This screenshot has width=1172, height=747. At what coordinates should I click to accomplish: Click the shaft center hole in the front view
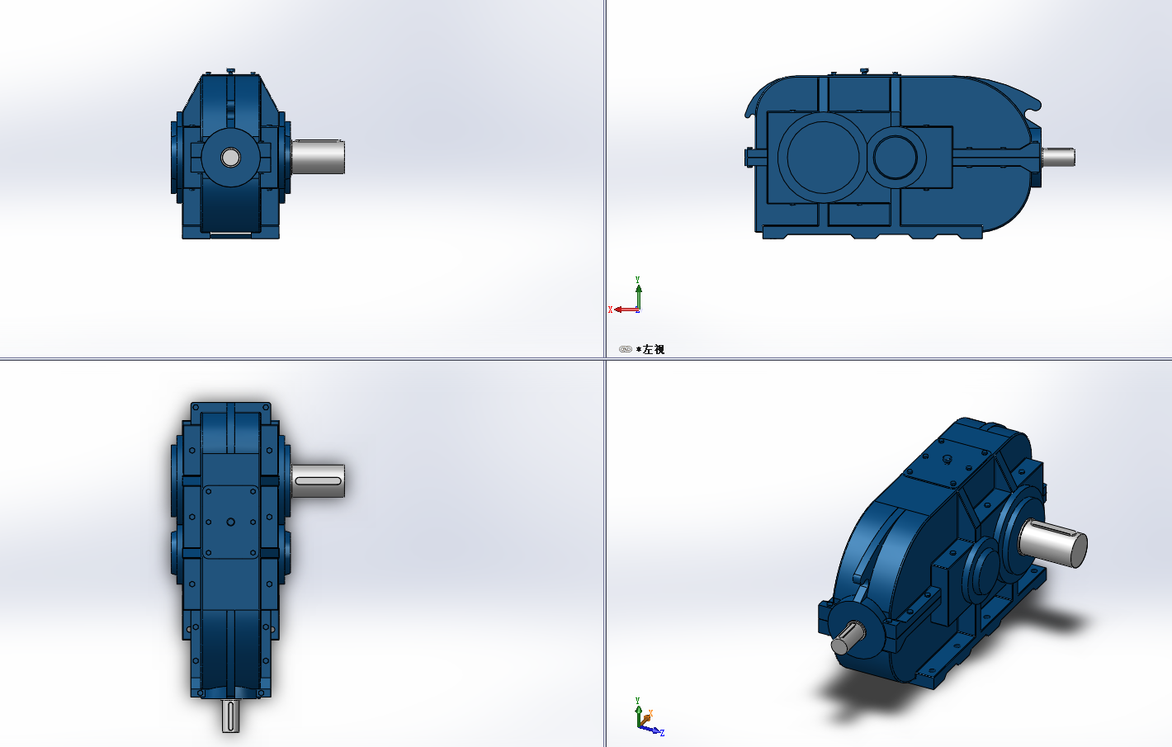(230, 157)
